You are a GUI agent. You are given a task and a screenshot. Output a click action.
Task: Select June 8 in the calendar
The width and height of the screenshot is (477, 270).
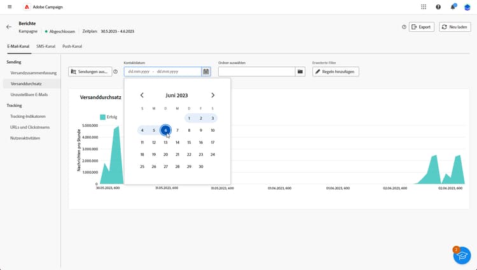[189, 130]
